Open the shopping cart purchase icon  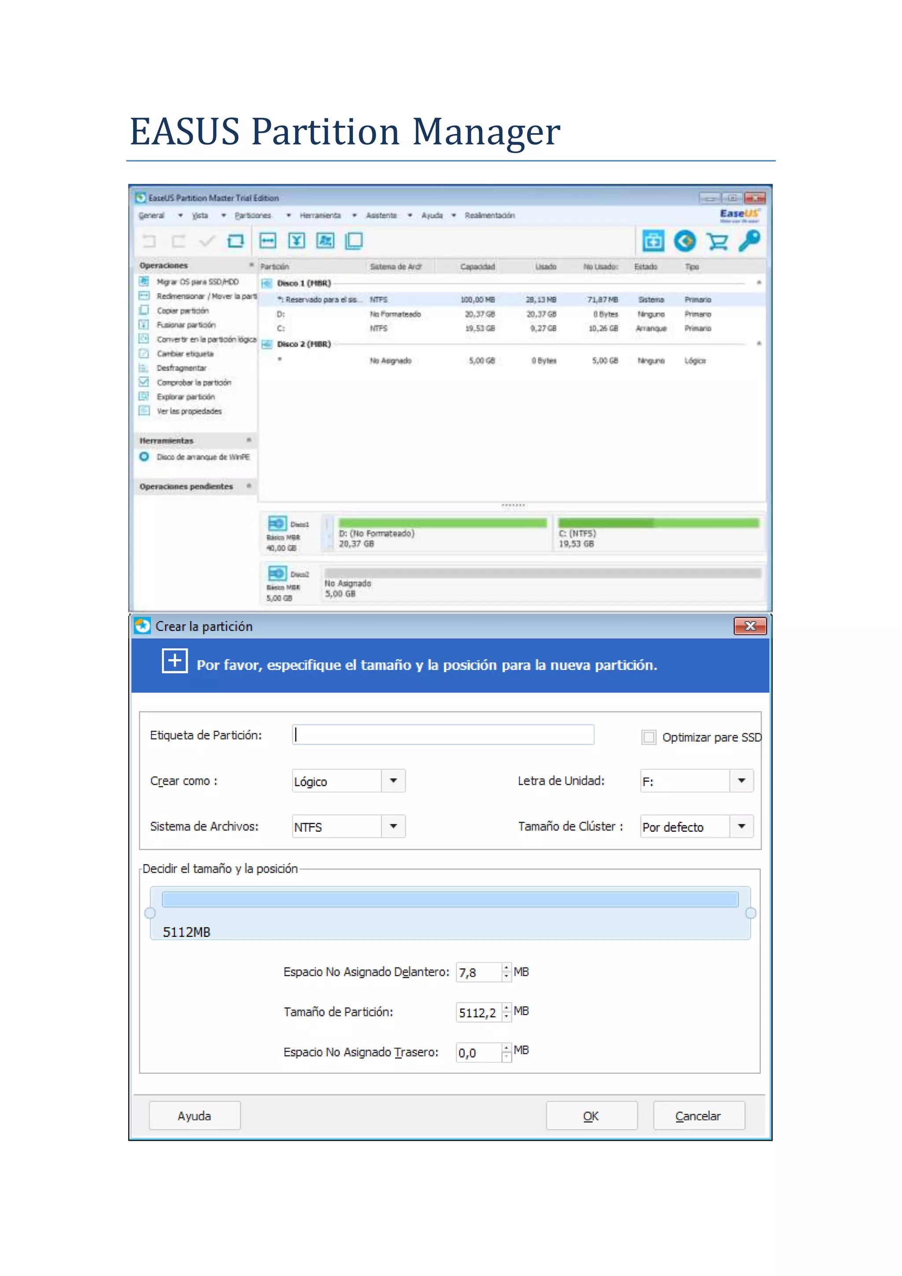coord(717,241)
